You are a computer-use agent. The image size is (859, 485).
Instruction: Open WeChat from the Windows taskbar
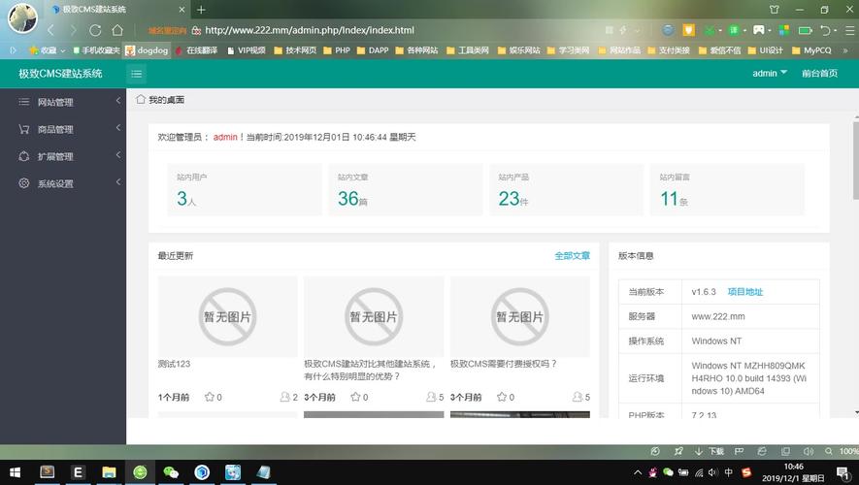[171, 472]
